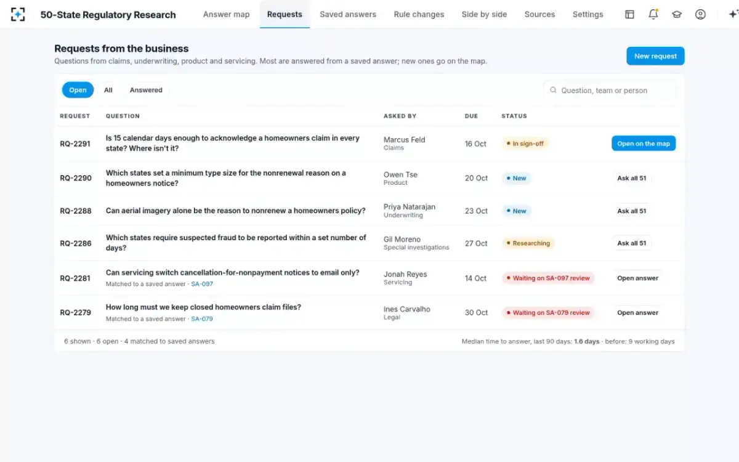Click request ID RQ-2290
Image resolution: width=739 pixels, height=462 pixels.
click(75, 178)
